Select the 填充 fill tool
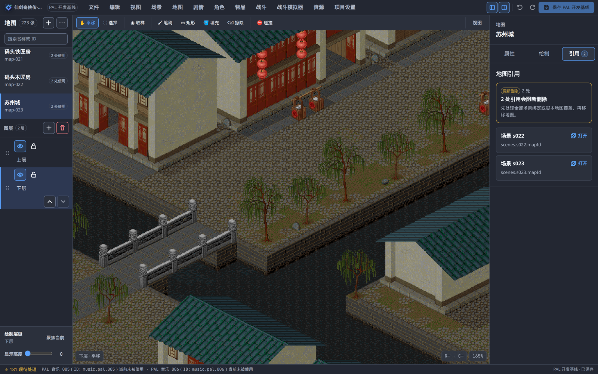 pos(211,23)
